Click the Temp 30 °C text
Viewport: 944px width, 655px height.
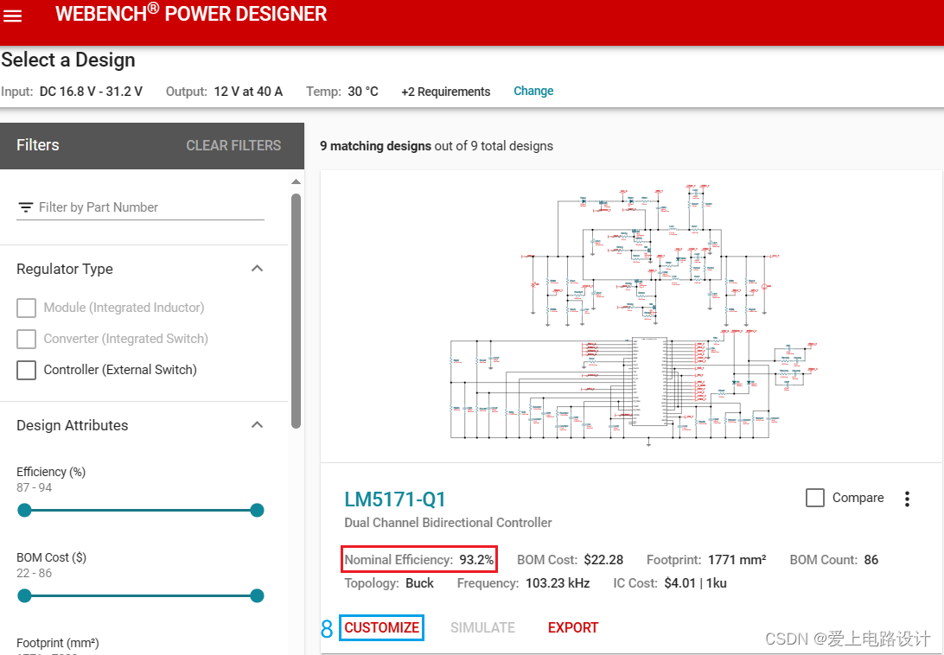coord(342,92)
